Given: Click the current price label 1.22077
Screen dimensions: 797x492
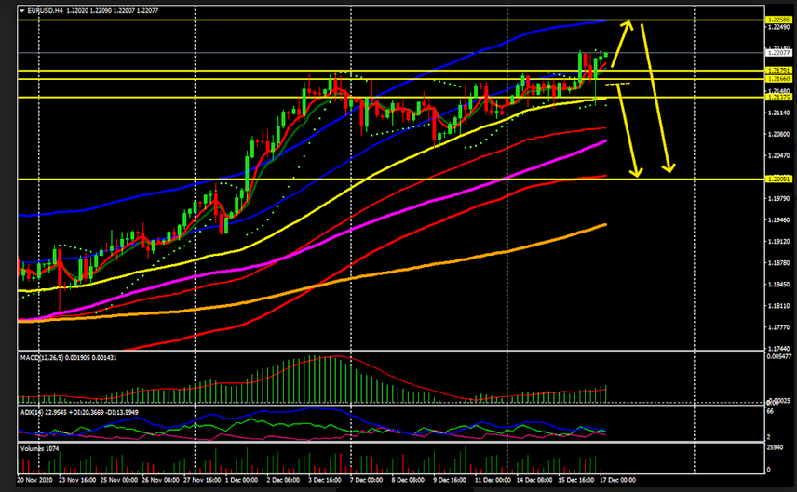Looking at the screenshot, I should 777,54.
